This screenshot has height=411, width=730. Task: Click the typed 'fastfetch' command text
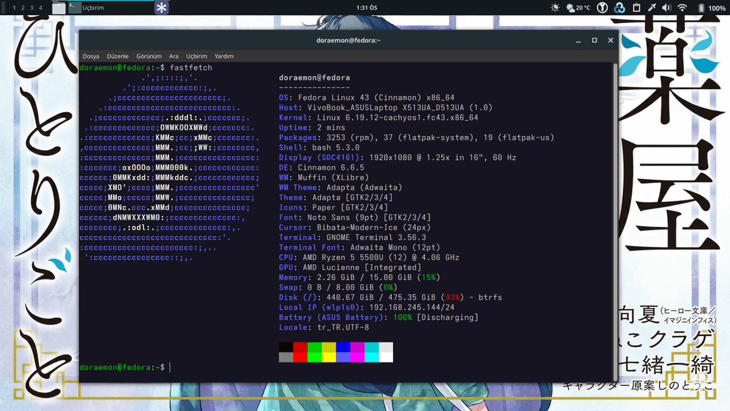coord(191,68)
